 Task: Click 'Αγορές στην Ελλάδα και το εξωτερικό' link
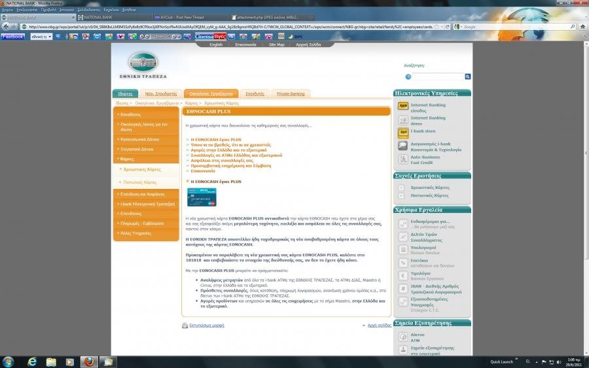(228, 150)
